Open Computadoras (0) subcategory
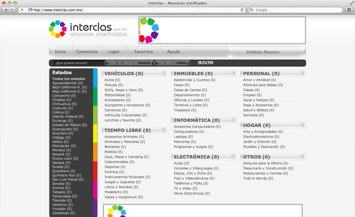This screenshot has width=355, height=217. (x=189, y=132)
